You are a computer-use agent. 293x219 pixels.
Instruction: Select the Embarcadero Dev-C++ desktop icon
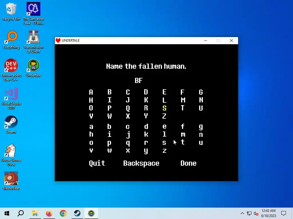click(x=11, y=70)
